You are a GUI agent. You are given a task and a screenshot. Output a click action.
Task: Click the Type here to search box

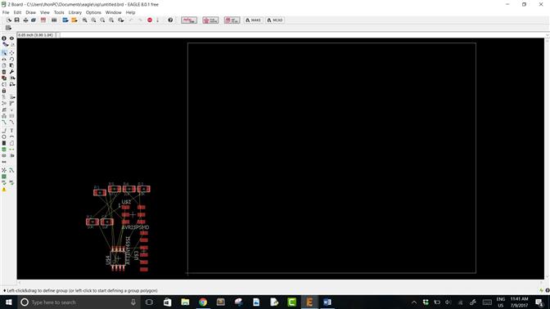[79, 302]
